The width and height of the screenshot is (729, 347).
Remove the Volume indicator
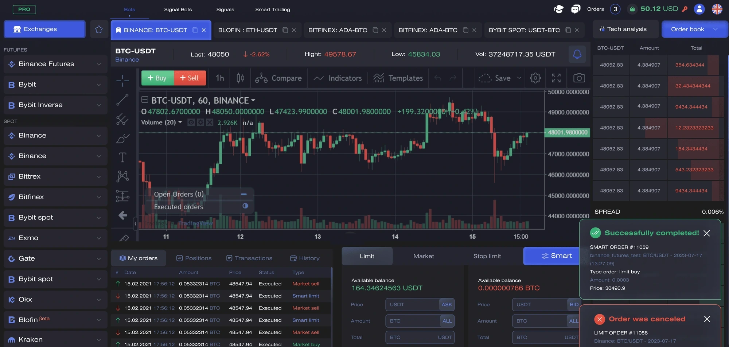[x=210, y=122]
